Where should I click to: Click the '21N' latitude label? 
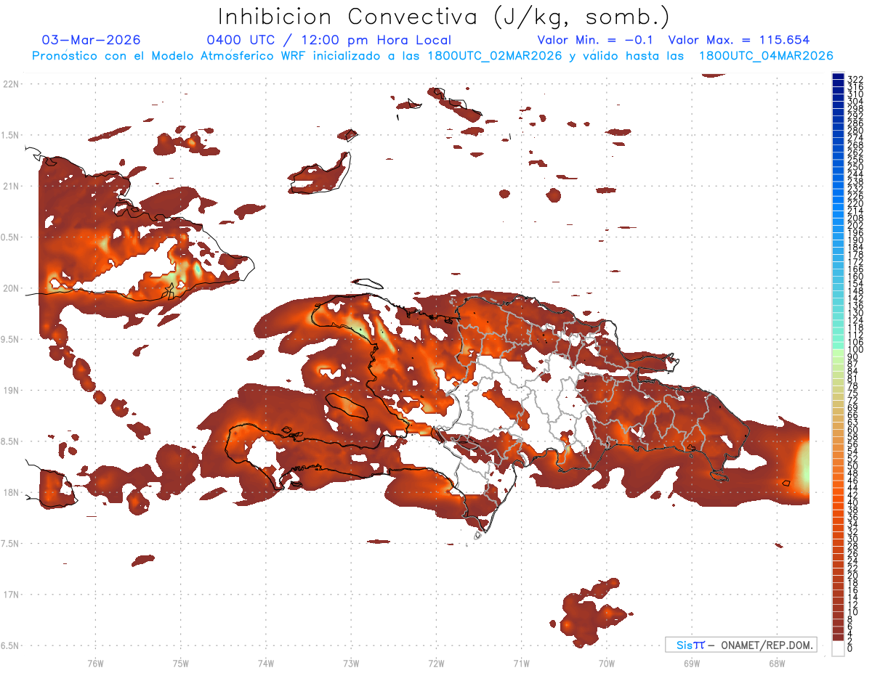tap(11, 186)
